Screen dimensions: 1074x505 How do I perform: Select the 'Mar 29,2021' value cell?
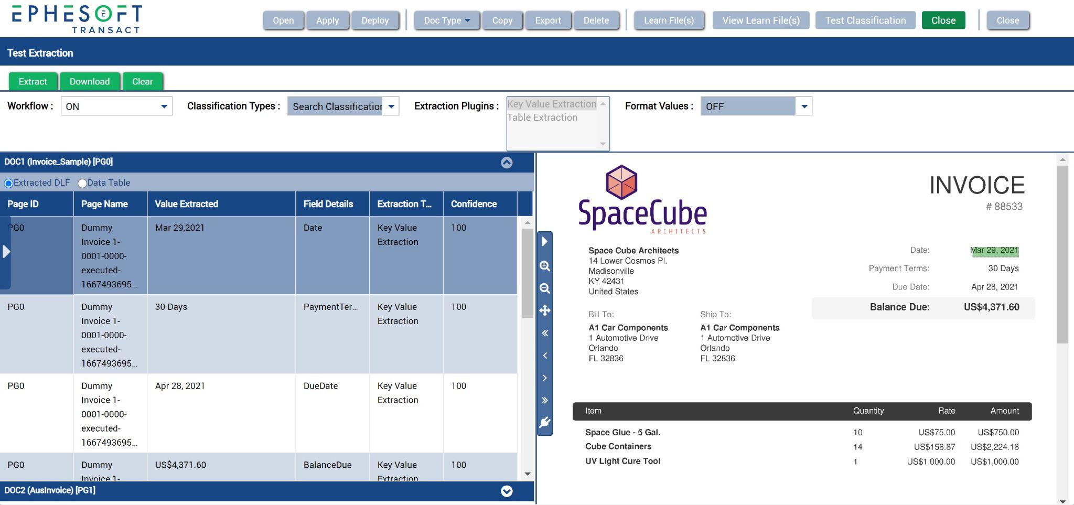221,255
